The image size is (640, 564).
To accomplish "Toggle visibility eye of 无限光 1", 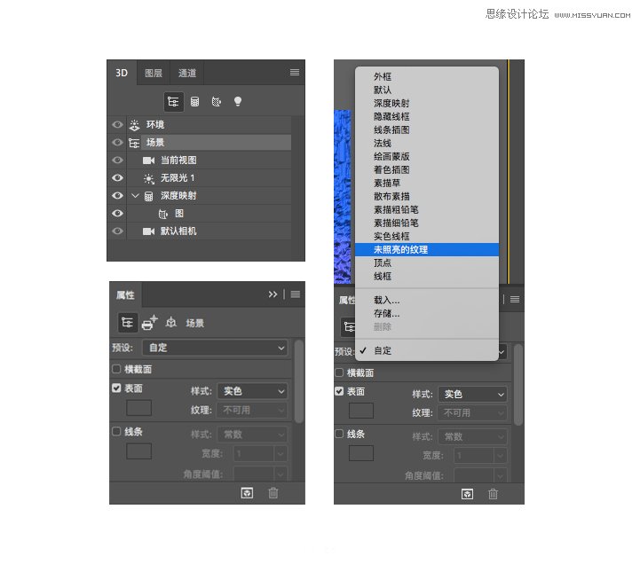I will coord(117,178).
